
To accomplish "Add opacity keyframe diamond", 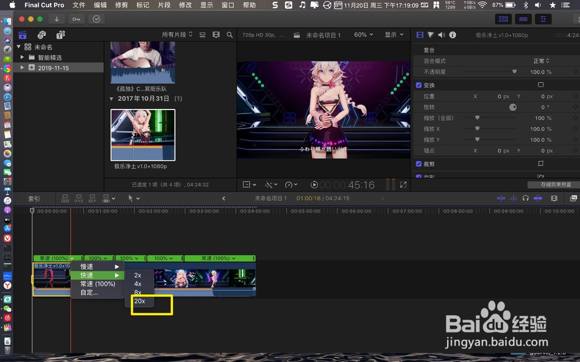I will 575,72.
